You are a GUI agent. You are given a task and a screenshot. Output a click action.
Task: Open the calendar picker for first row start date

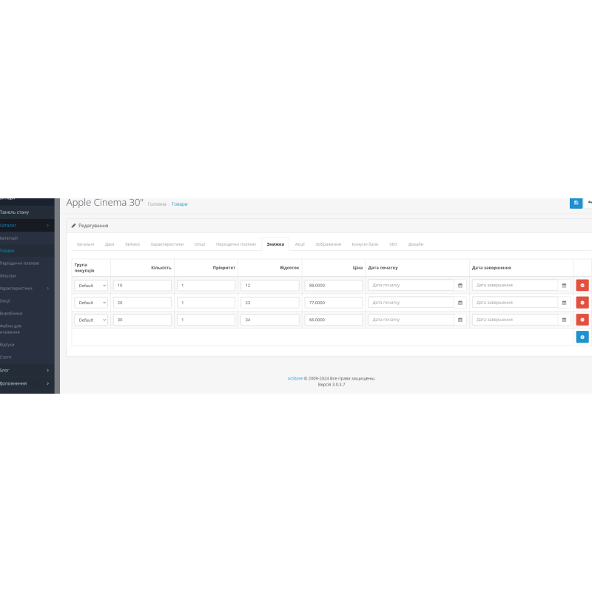(460, 285)
